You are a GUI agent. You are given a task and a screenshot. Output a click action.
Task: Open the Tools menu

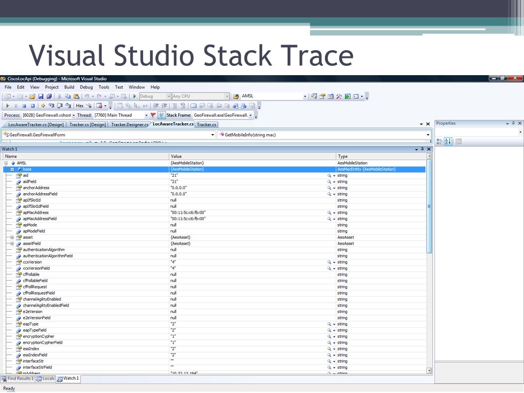[104, 87]
